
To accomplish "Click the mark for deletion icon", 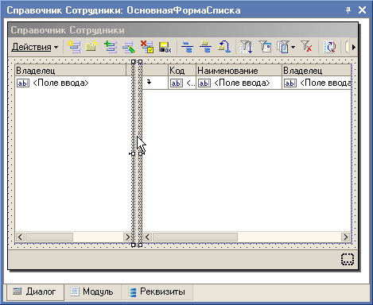I will (x=147, y=47).
